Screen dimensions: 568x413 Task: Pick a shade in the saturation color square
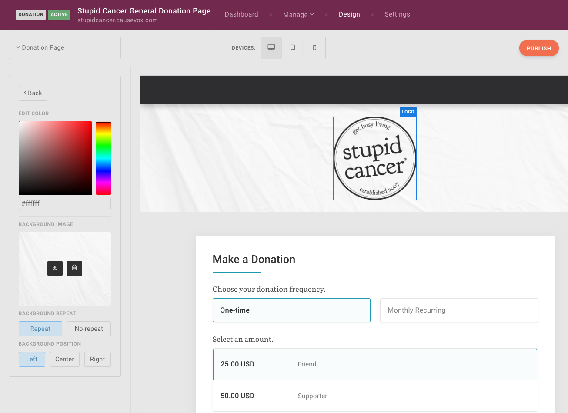click(55, 158)
